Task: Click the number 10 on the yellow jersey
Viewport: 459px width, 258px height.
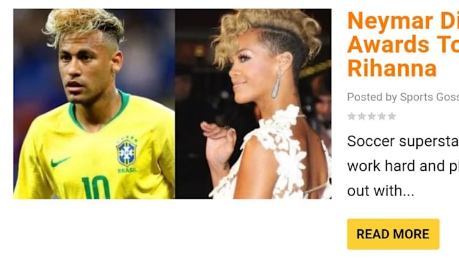Action: 96,187
